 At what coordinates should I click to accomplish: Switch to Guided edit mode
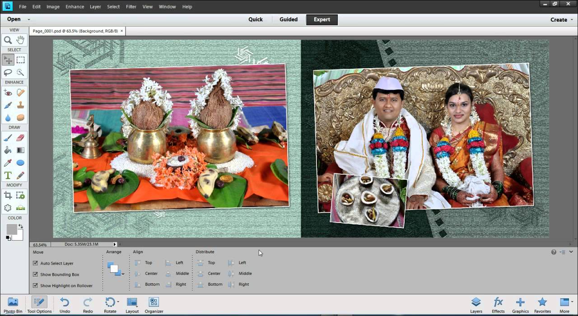coord(289,19)
